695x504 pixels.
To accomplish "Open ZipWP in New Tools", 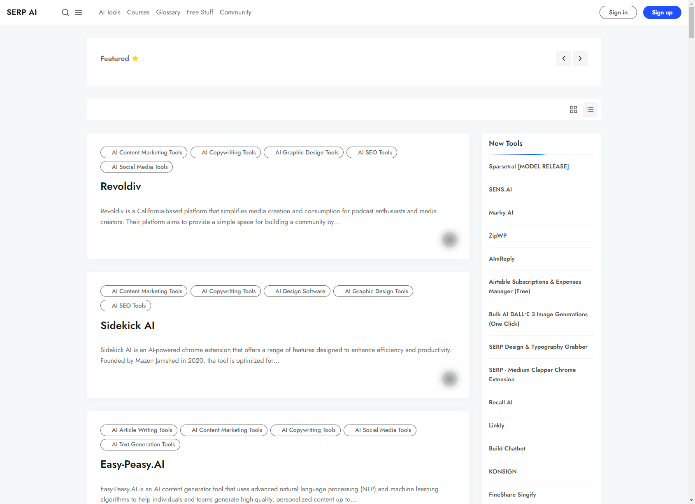I will [x=498, y=236].
